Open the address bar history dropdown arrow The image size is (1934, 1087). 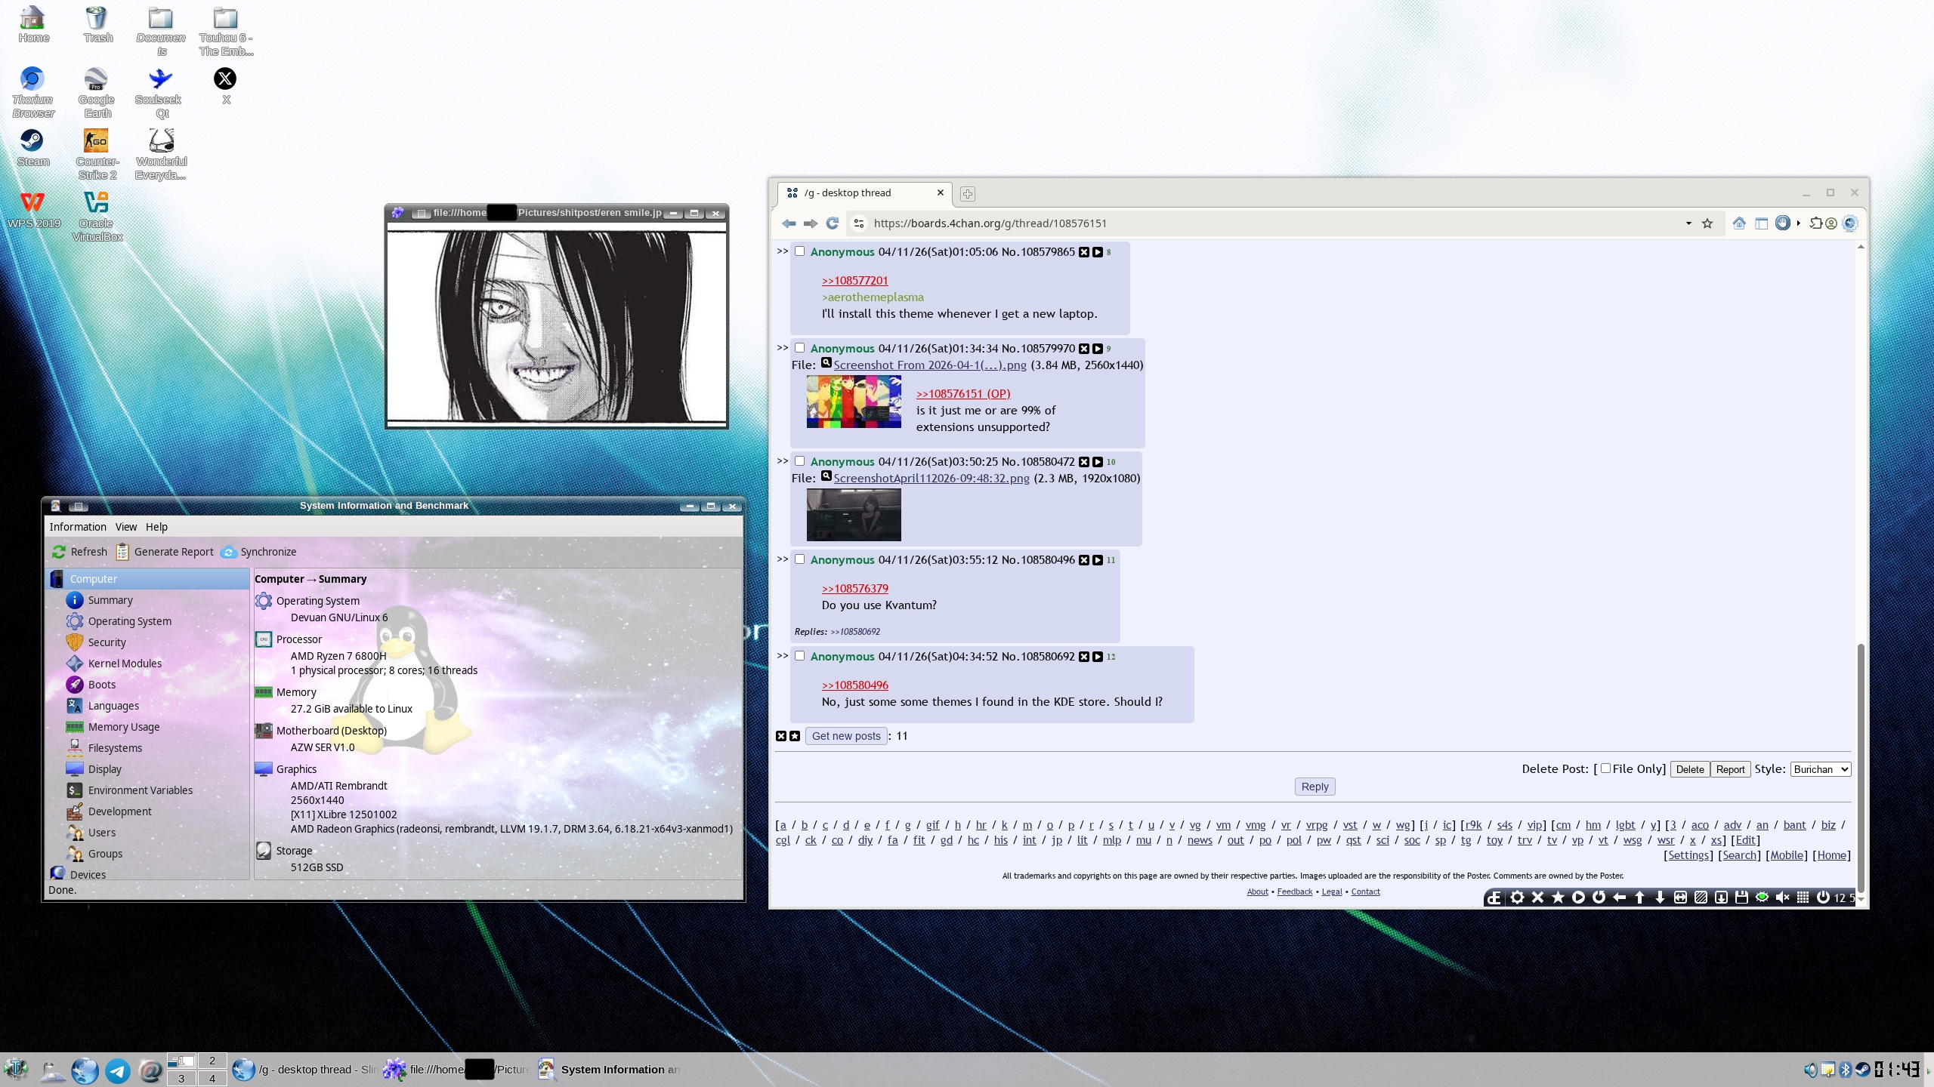pyautogui.click(x=1688, y=223)
